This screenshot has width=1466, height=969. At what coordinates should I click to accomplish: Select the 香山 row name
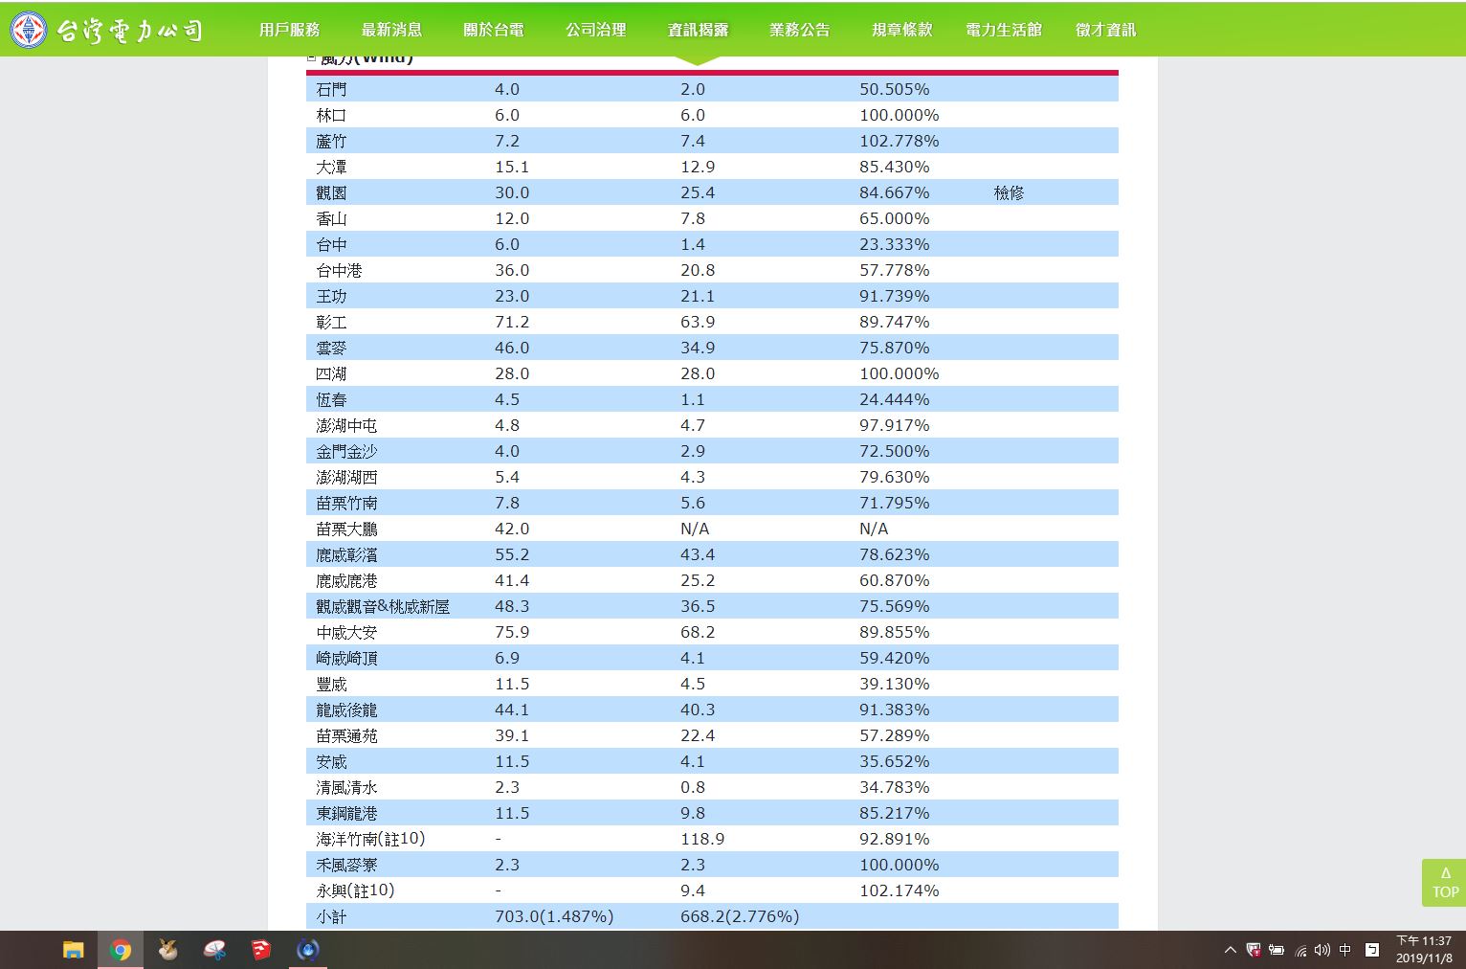click(331, 218)
